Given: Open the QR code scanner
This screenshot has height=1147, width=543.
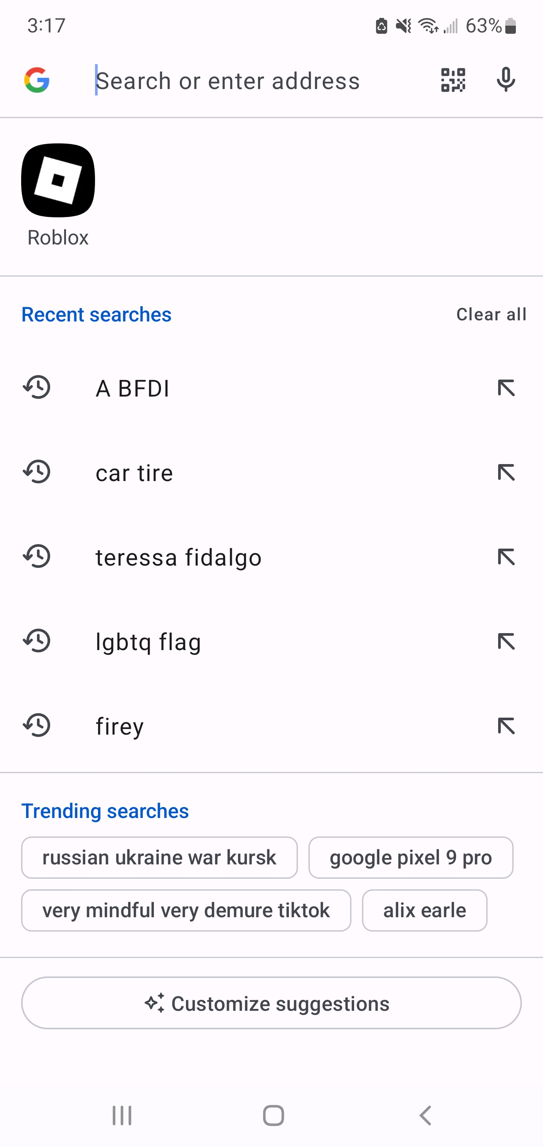Looking at the screenshot, I should pos(452,81).
